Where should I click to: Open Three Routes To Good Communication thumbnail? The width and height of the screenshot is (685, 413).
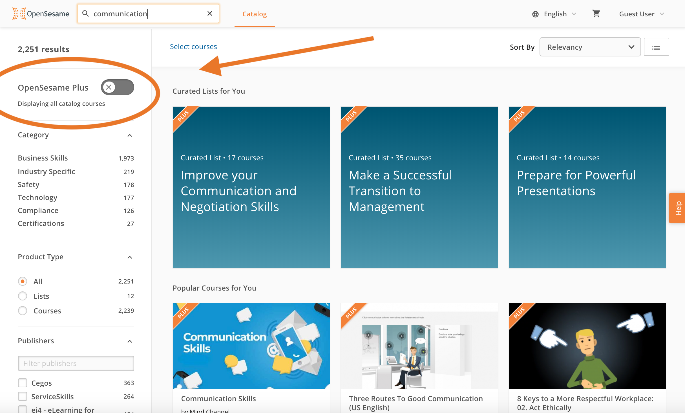click(419, 346)
